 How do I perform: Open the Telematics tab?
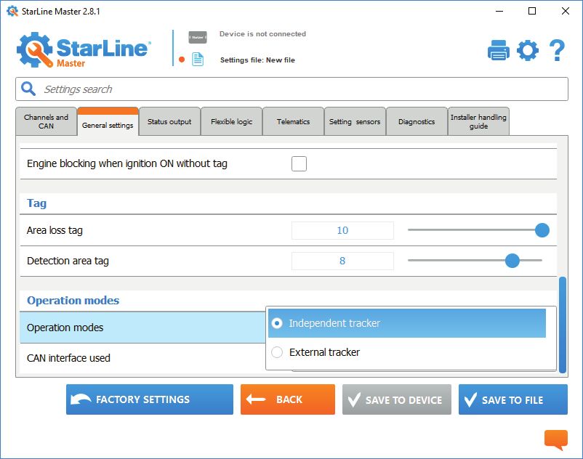tap(293, 121)
